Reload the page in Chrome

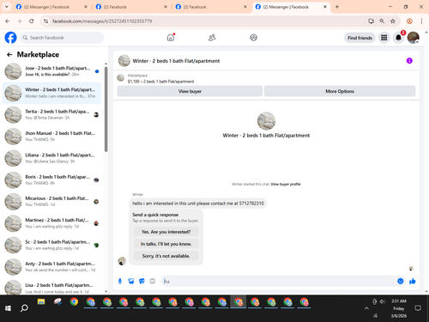(32, 21)
